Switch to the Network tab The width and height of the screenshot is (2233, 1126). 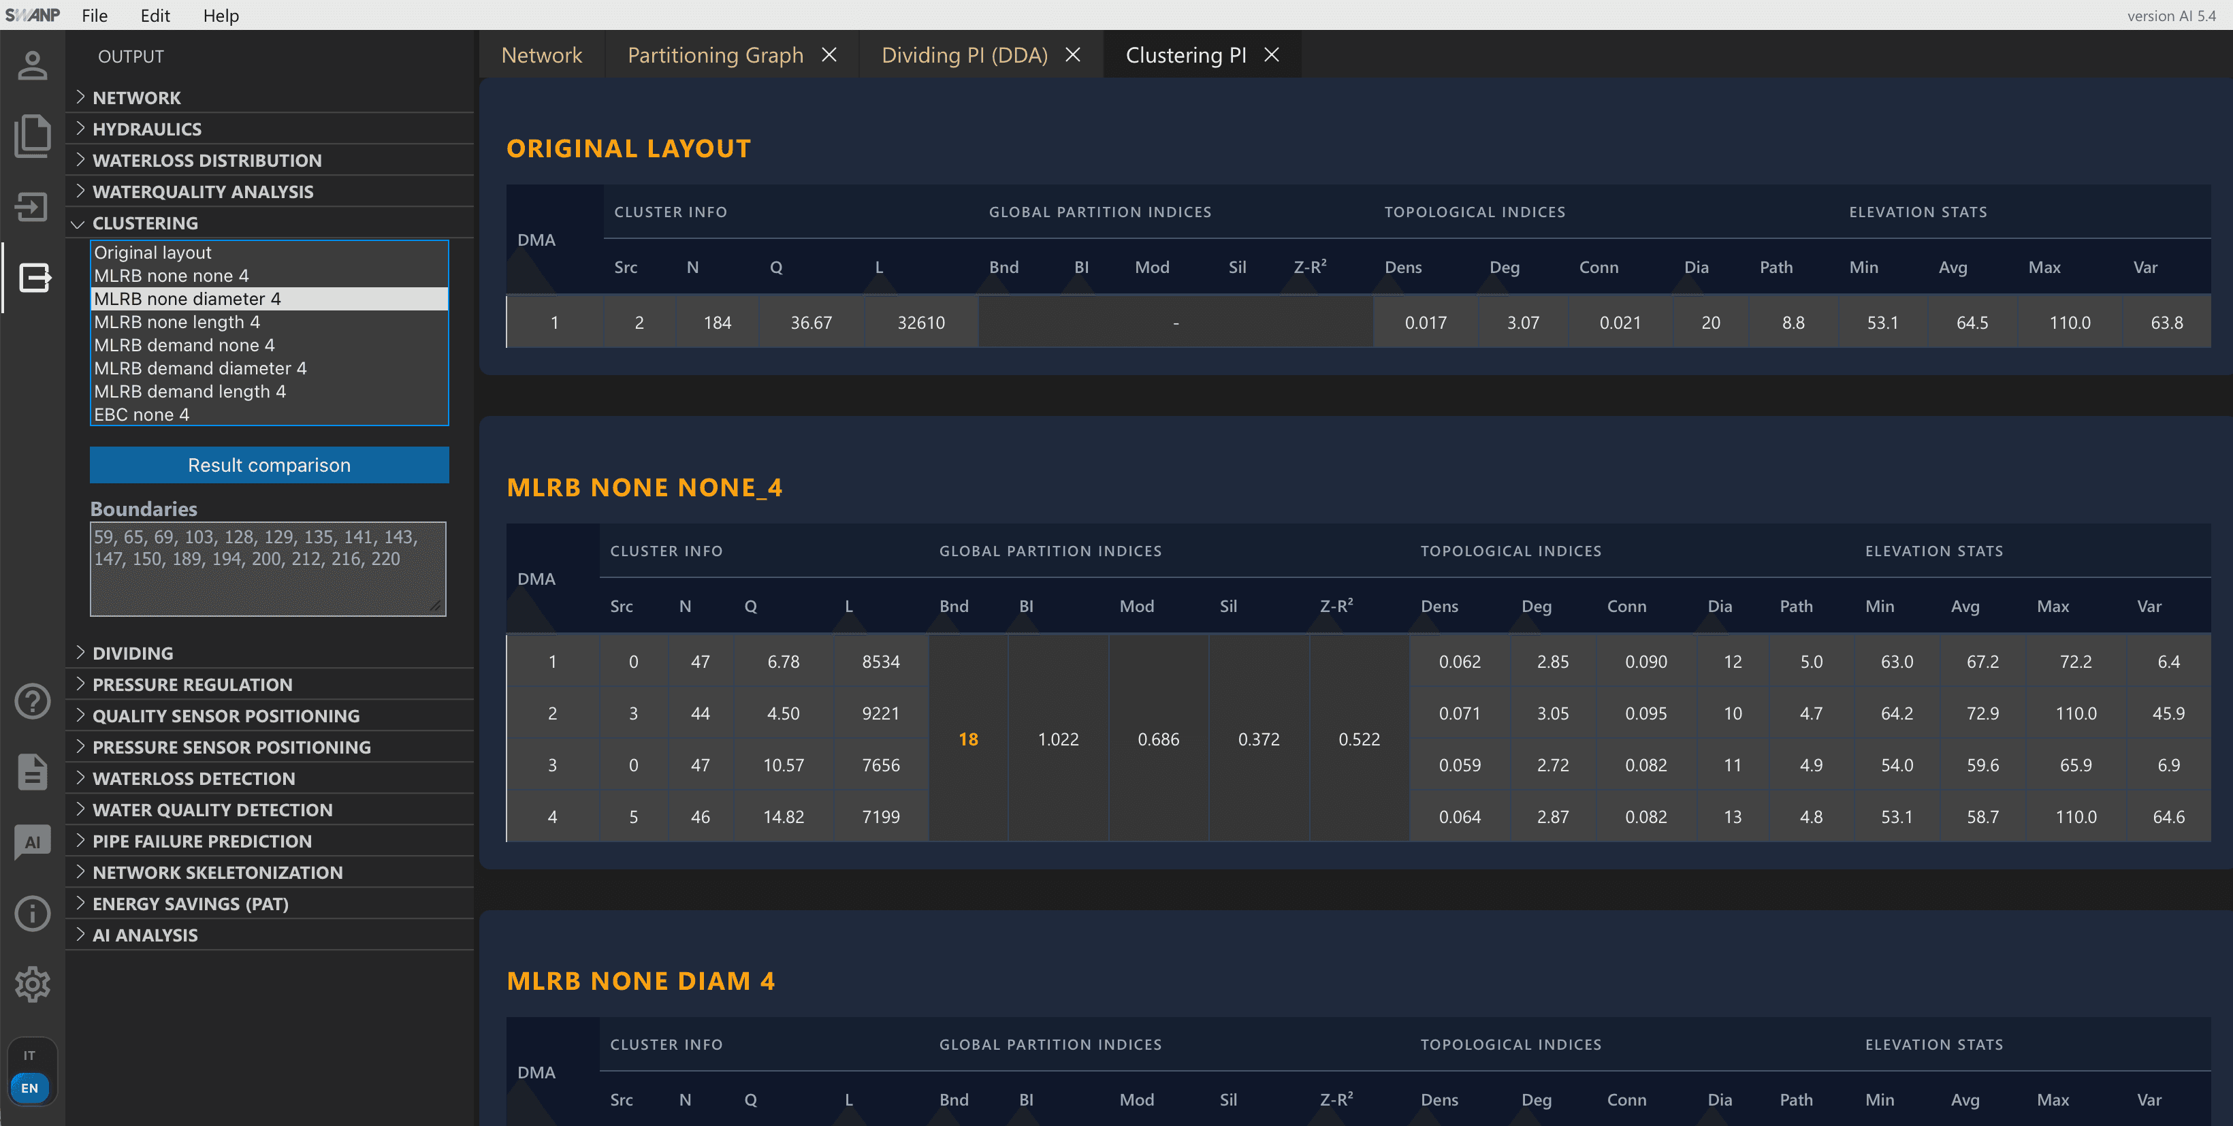tap(542, 54)
